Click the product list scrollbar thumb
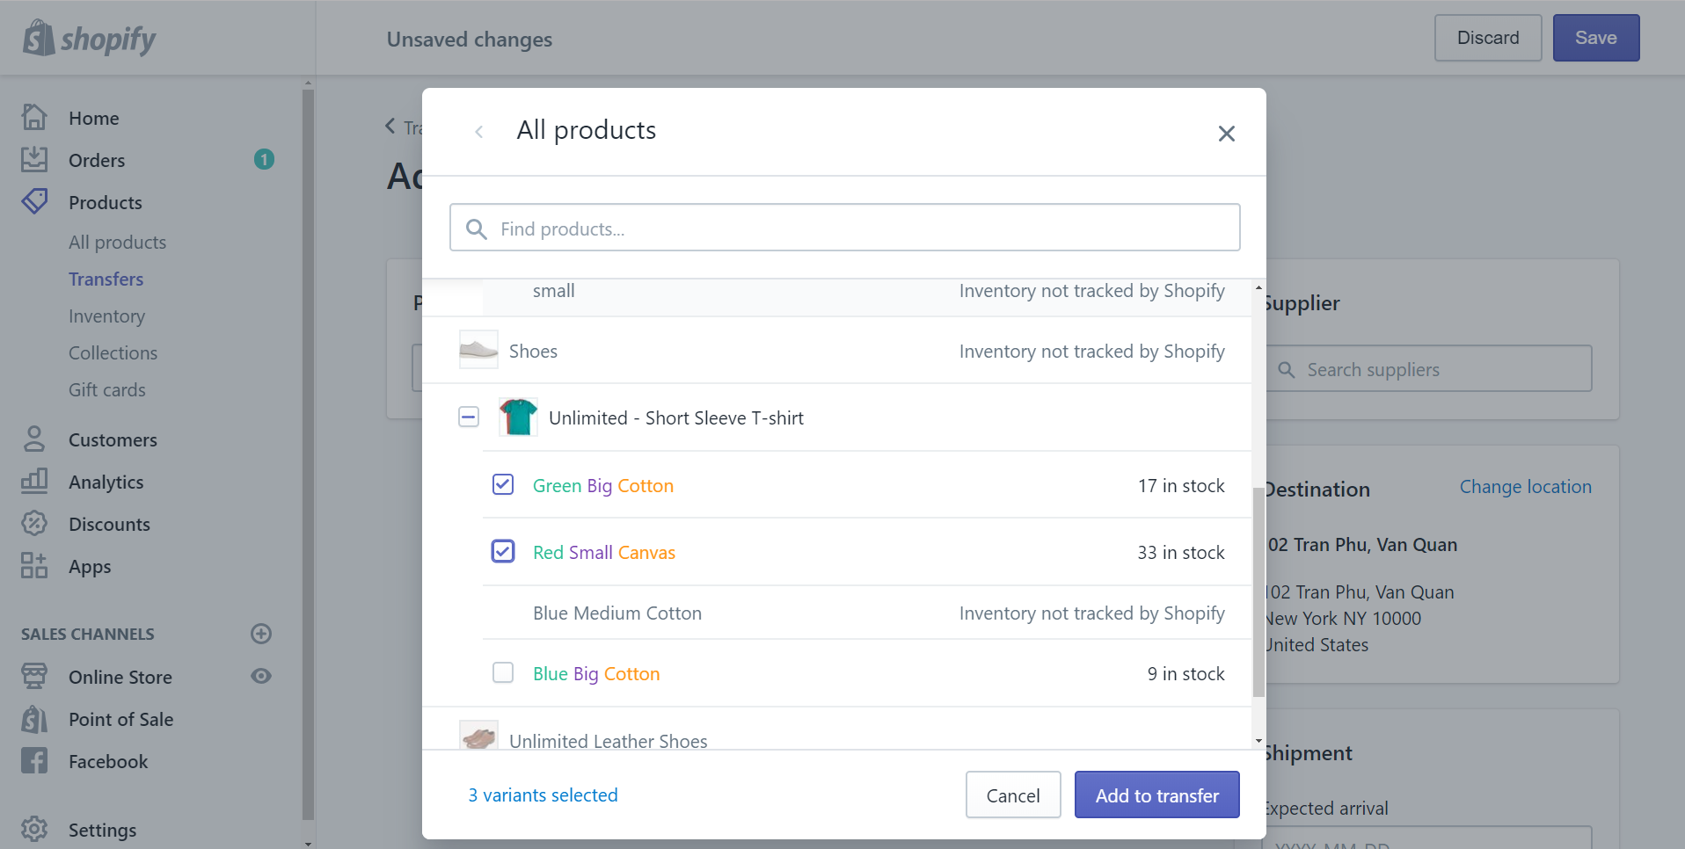The width and height of the screenshot is (1685, 849). click(x=1258, y=591)
